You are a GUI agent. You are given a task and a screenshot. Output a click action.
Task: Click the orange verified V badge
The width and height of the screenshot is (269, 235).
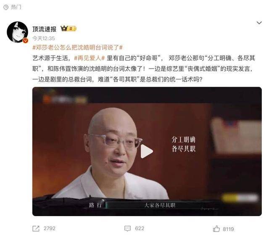[26, 40]
